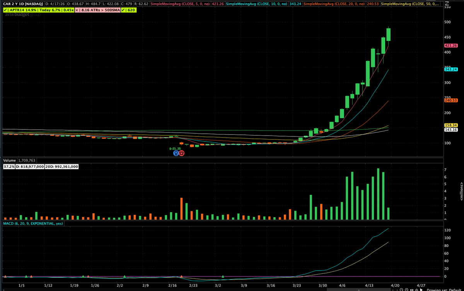
Task: Click the D: 818,977,000 dollar volume label
Action: point(30,167)
